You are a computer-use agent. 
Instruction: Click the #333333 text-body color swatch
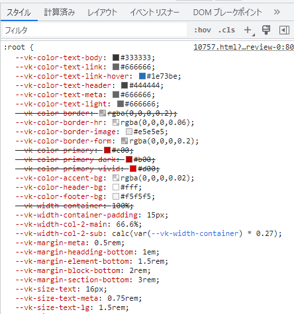(116, 58)
